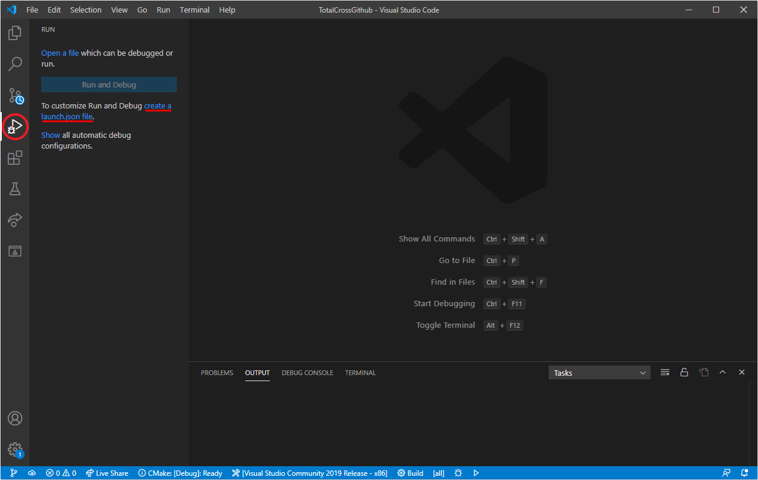Open the notifications bell in status bar
This screenshot has height=480, width=758.
[x=745, y=473]
